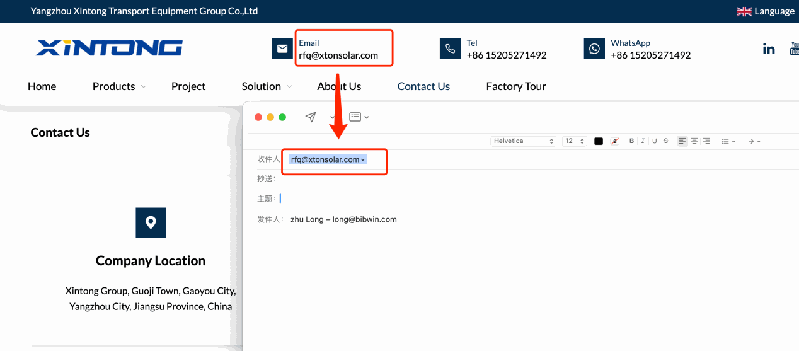The height and width of the screenshot is (351, 799).
Task: Click the Contact Us page heading
Action: tap(60, 132)
